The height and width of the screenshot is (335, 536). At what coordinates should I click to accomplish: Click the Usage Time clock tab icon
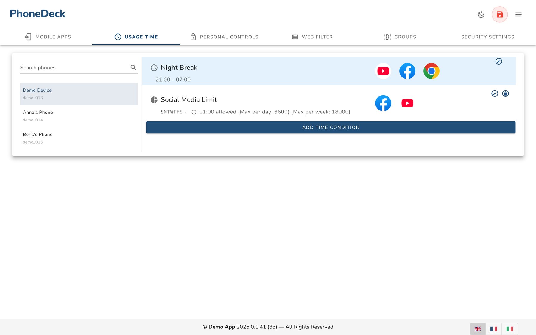(x=118, y=37)
